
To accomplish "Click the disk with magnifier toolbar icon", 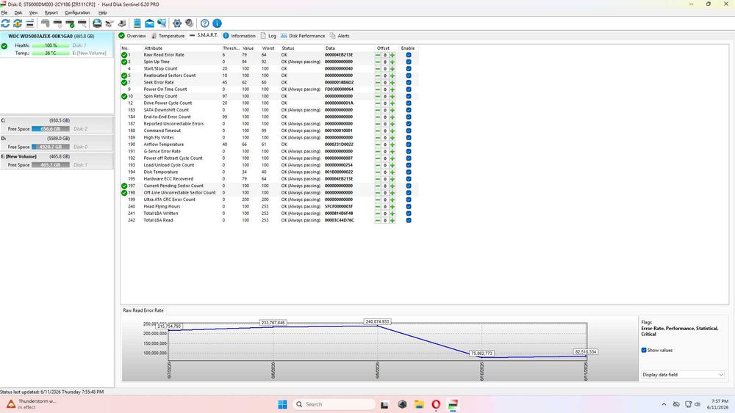I will 82,23.
